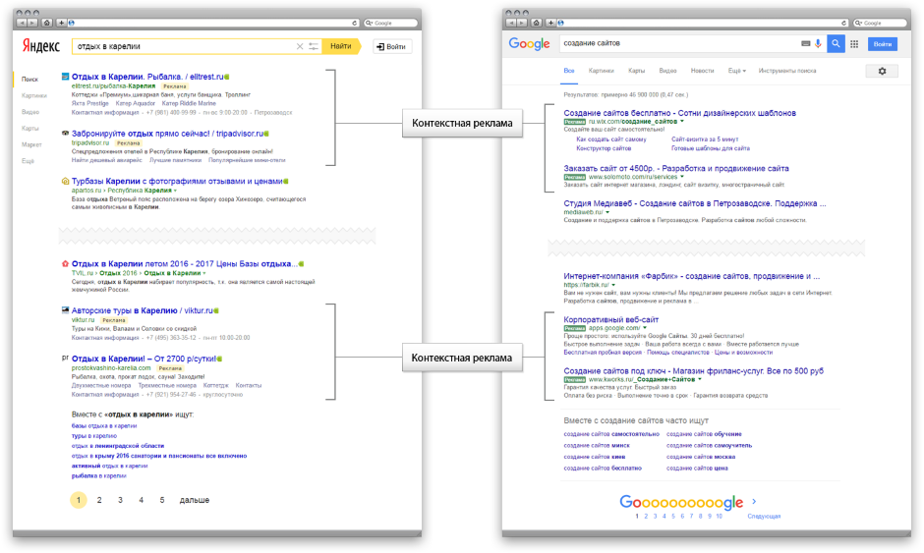Open the Корпоративный веб-сайт result

tap(611, 320)
